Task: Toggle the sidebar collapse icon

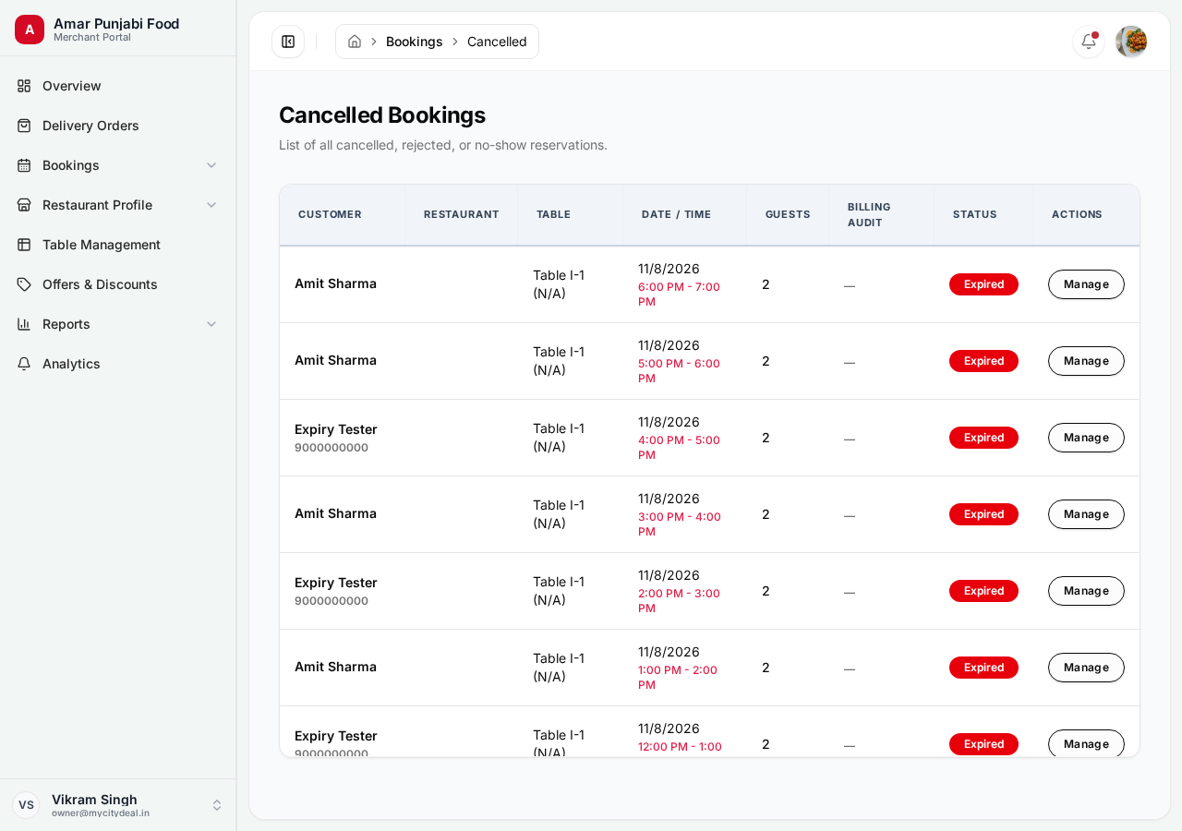Action: point(288,42)
